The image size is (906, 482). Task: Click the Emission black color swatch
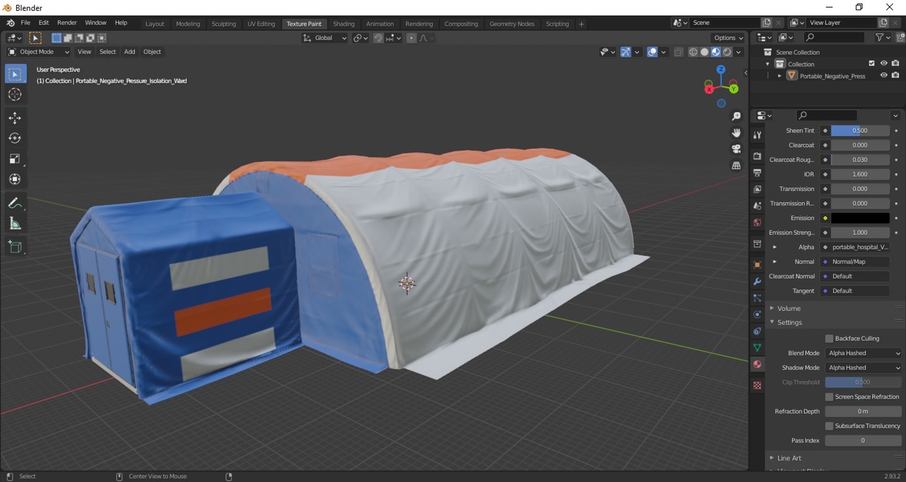[x=860, y=218]
